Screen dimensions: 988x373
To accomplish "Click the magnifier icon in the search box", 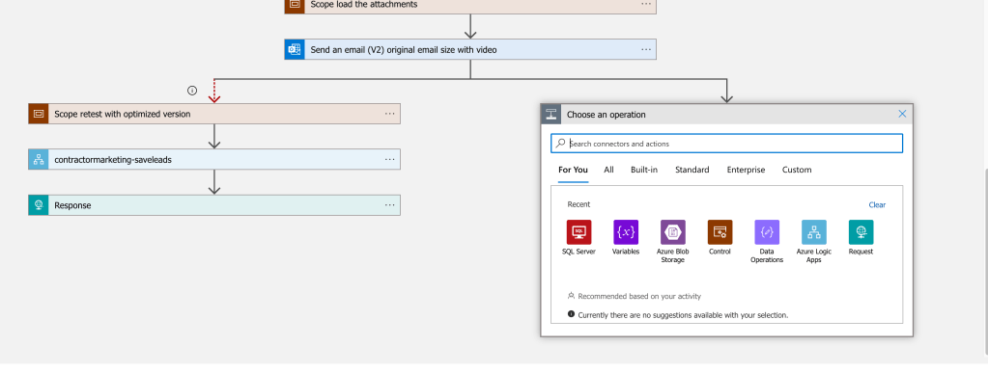I will [x=560, y=144].
